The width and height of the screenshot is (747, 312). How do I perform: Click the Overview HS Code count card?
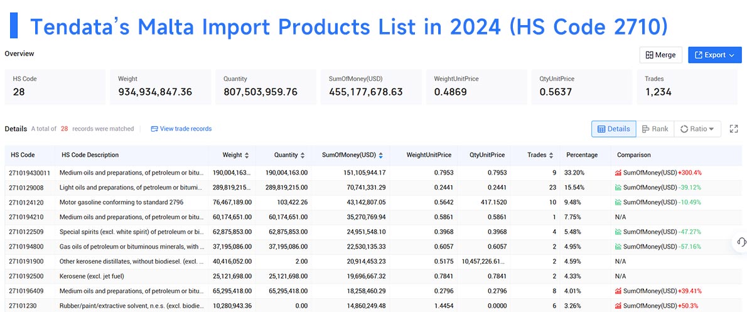coord(55,87)
